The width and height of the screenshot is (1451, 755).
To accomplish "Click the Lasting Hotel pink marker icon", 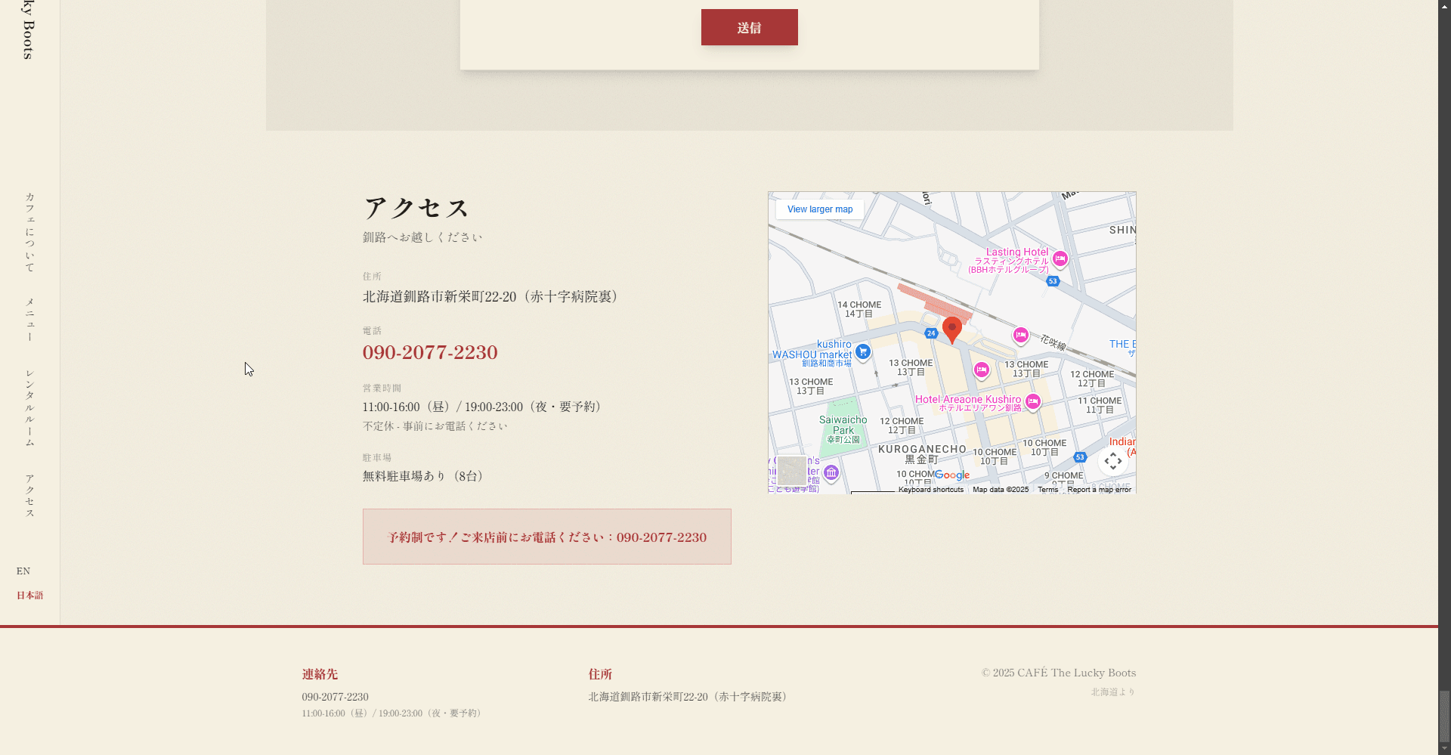I will tap(1060, 258).
